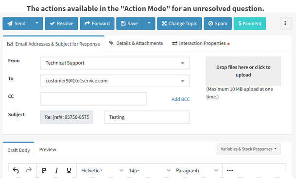
Task: Open the vertical ellipsis actions menu
Action: [285, 23]
